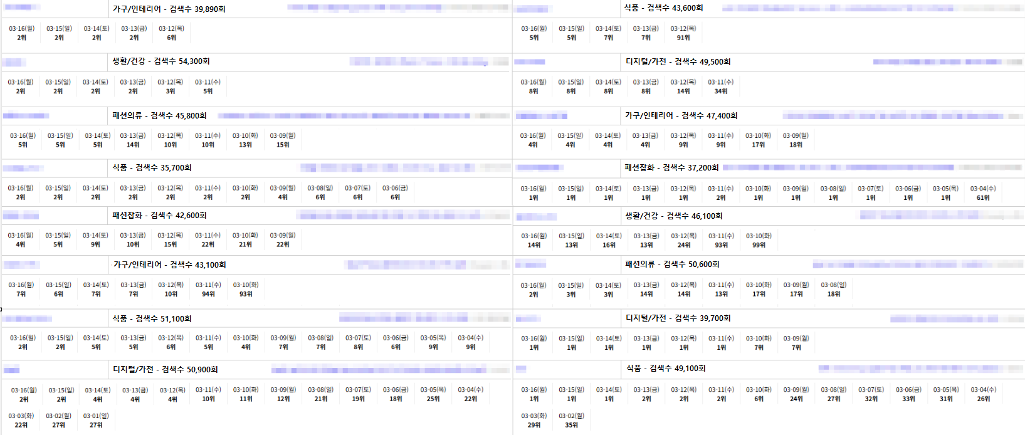Viewport: 1025px width, 435px height.
Task: Click the 디지털/가전 검색수 49,500회 header
Action: pos(678,61)
